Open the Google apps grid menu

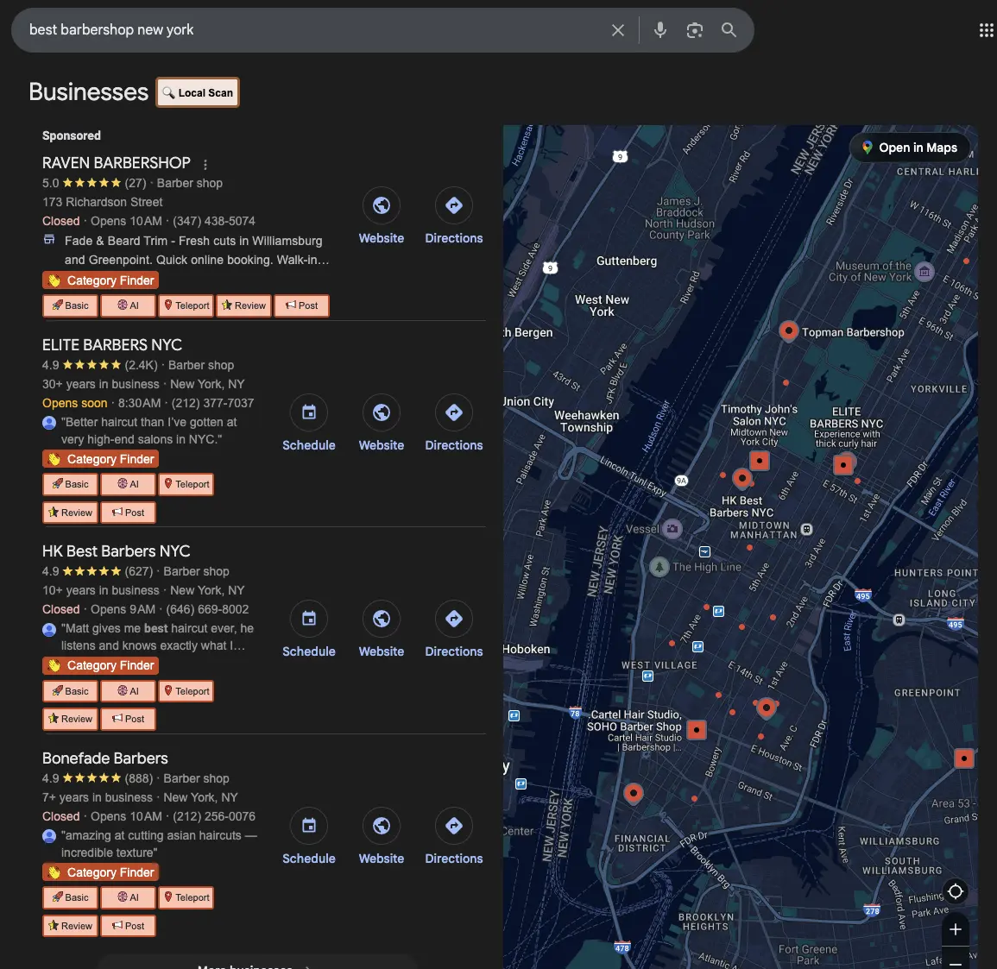(985, 29)
